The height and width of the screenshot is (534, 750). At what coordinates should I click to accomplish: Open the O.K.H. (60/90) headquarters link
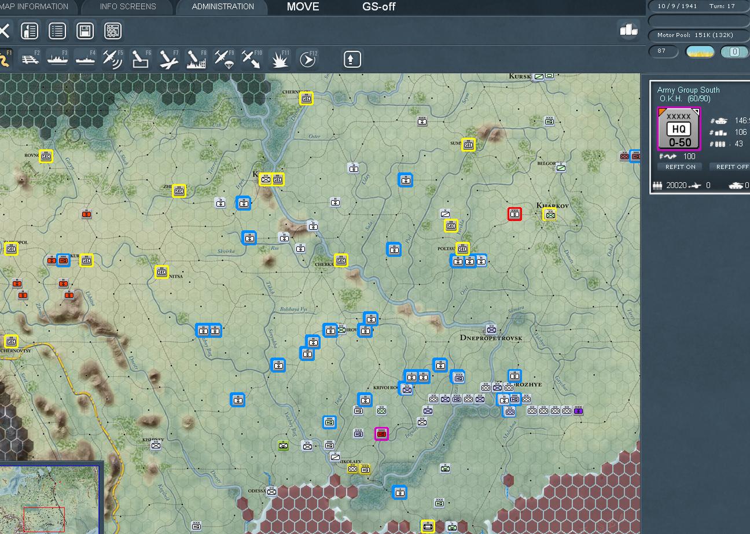685,99
